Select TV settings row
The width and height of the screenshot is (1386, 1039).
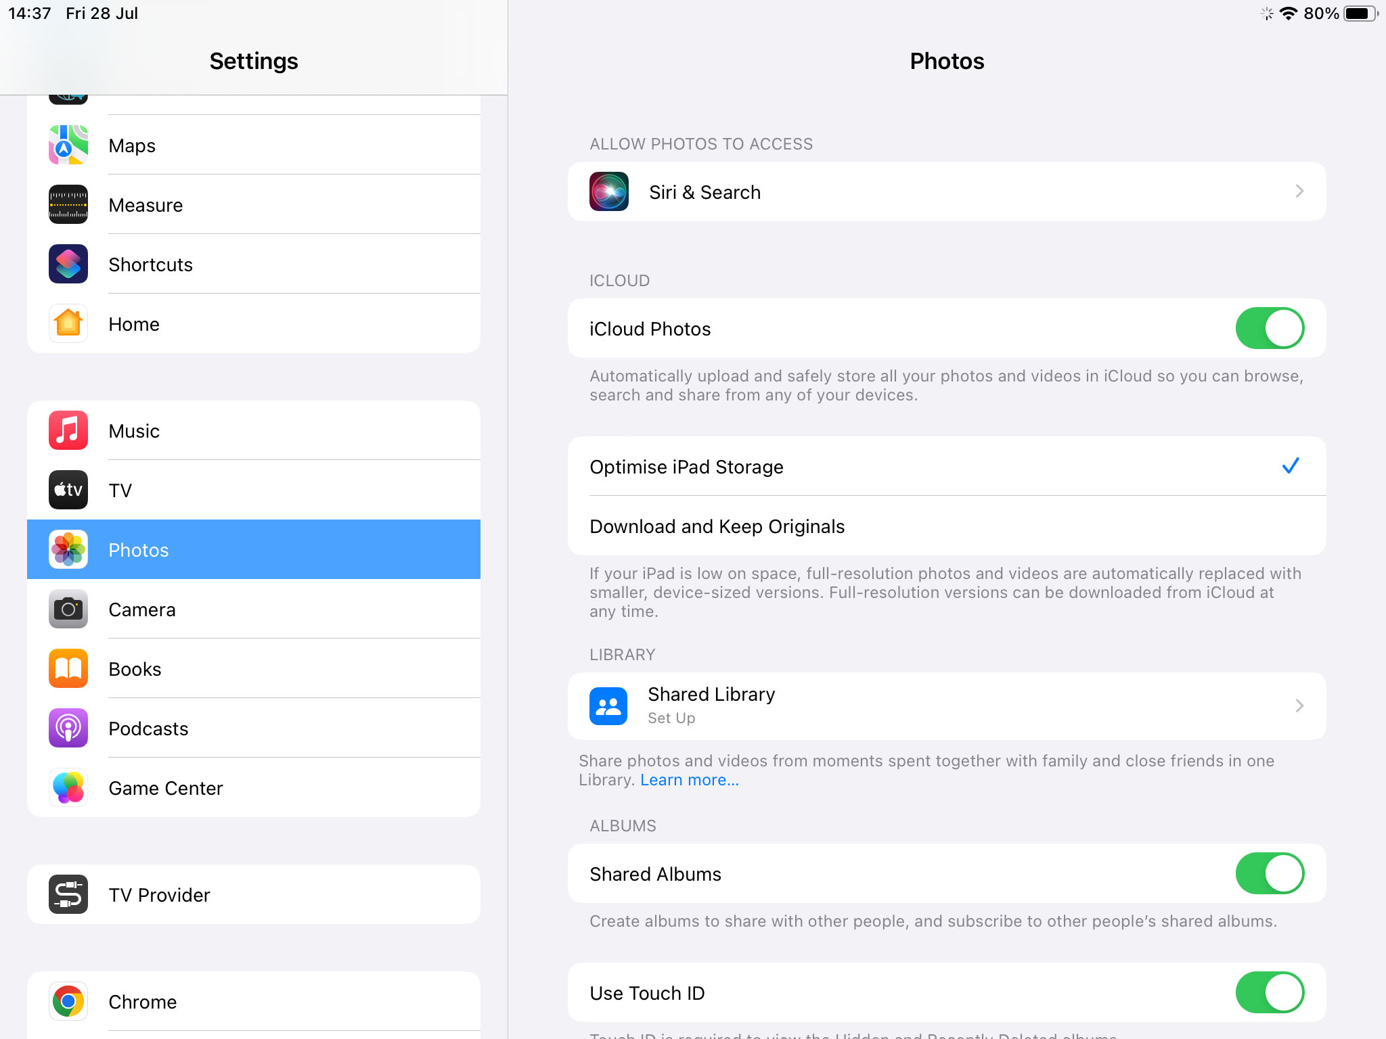coord(254,490)
